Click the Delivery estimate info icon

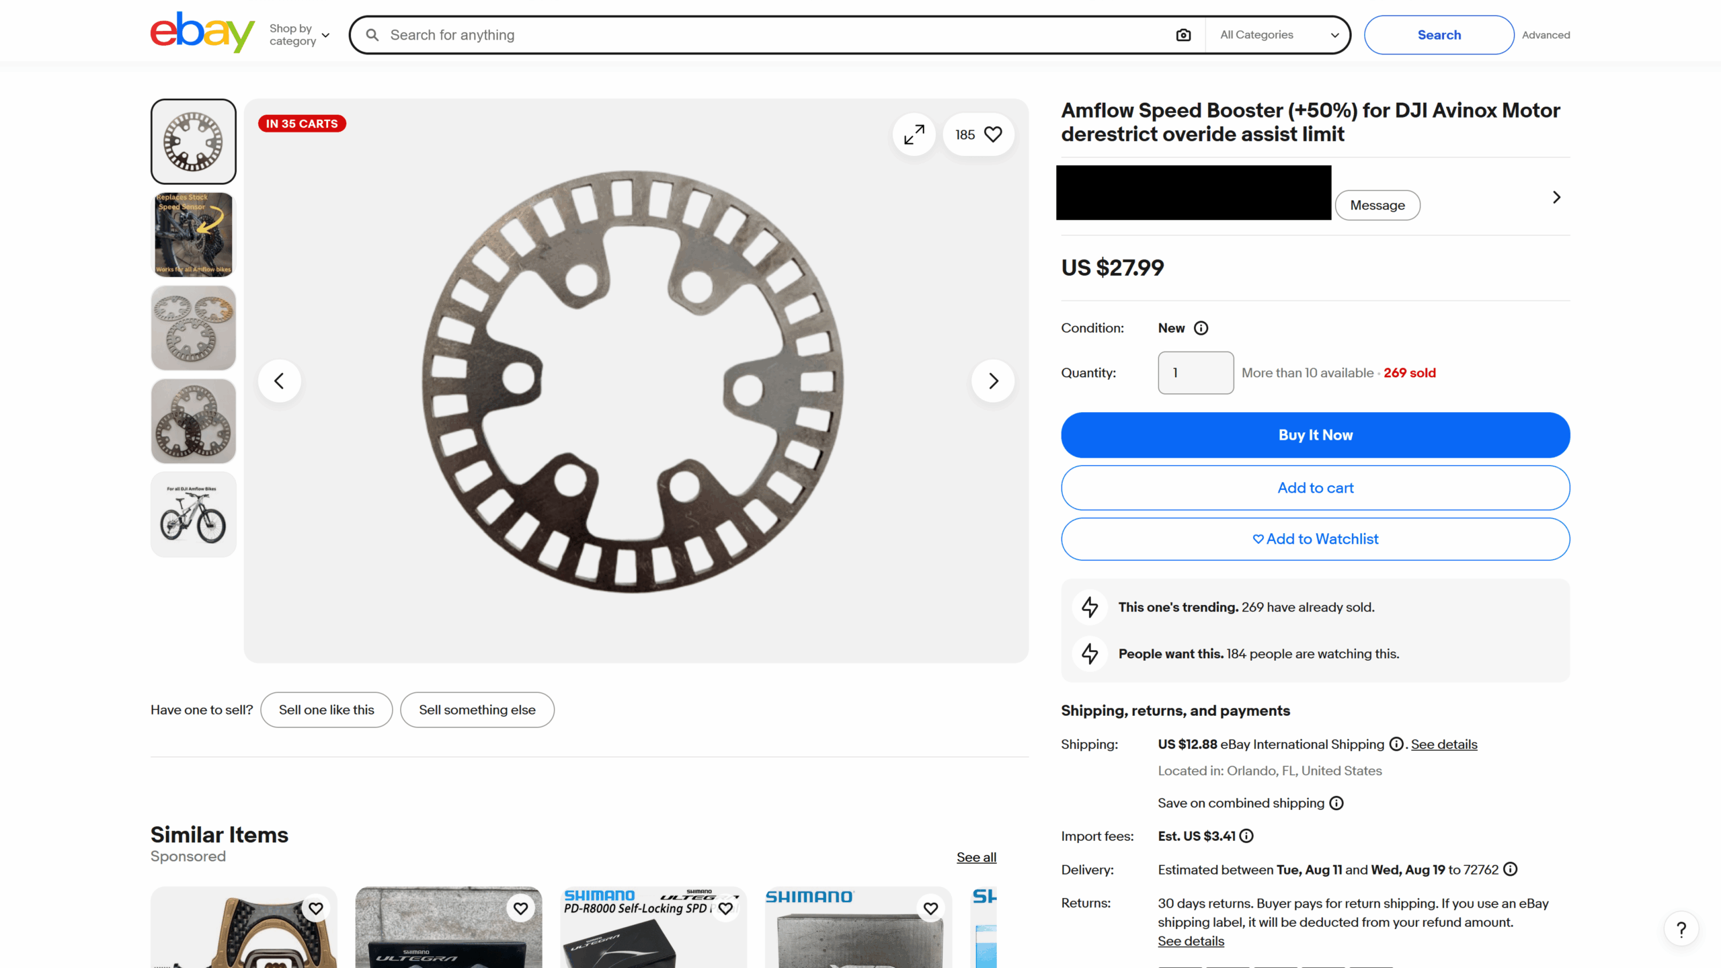pyautogui.click(x=1511, y=869)
